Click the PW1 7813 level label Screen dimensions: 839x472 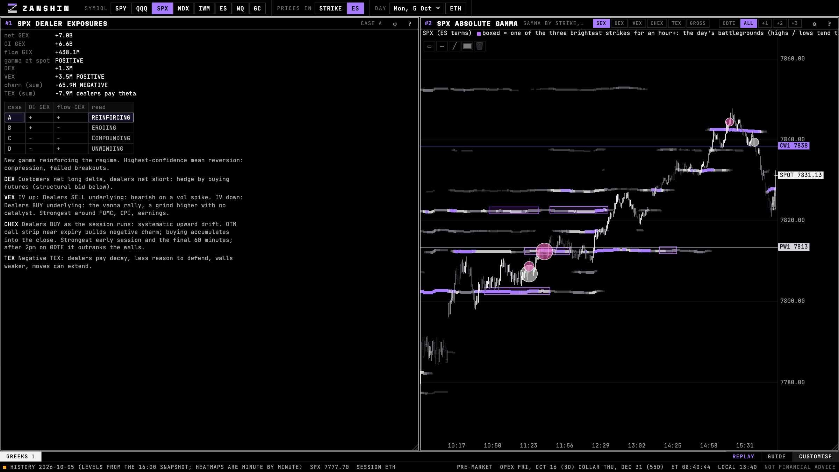click(x=794, y=247)
